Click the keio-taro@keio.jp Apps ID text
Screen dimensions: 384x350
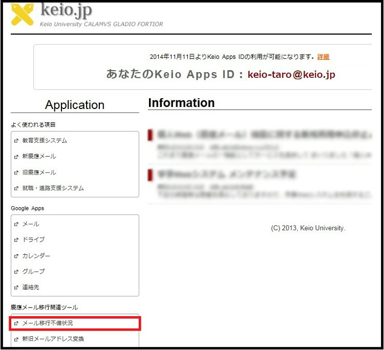coord(291,75)
